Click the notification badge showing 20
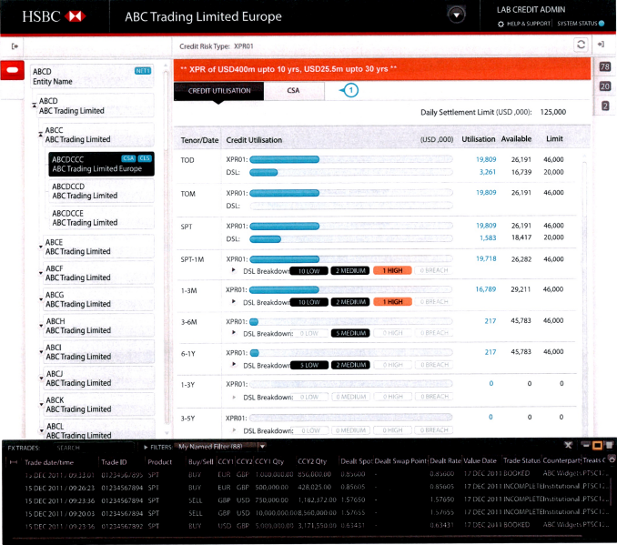Viewport: 617px width, 545px height. click(x=605, y=86)
